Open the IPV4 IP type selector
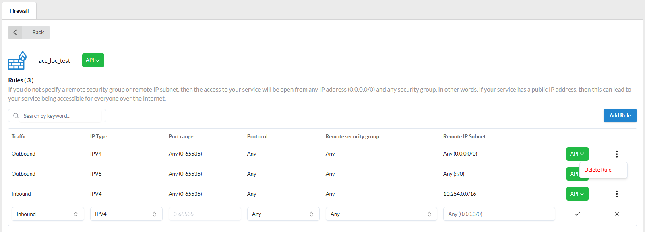Viewport: 645px width, 232px height. click(126, 214)
